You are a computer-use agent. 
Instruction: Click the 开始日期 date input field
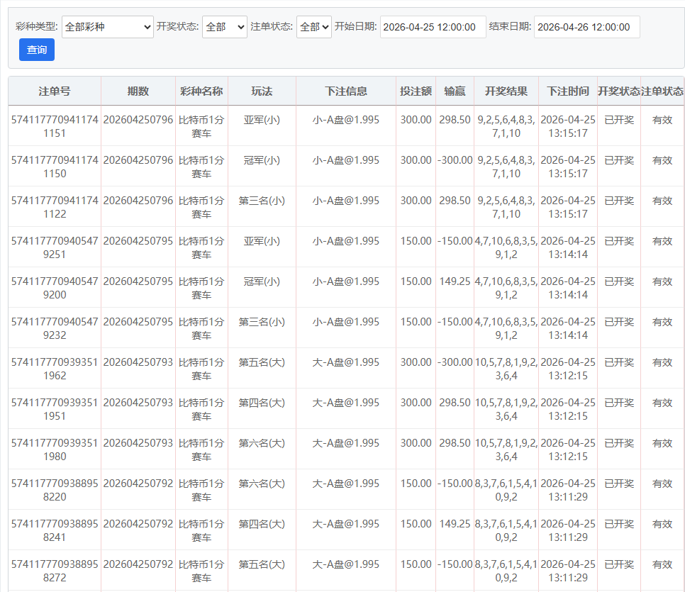pos(433,27)
